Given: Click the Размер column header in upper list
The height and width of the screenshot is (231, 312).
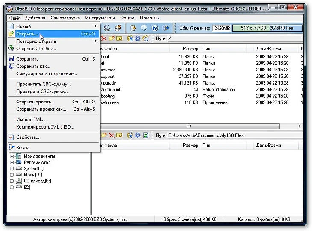Looking at the screenshot, I should tap(190, 49).
